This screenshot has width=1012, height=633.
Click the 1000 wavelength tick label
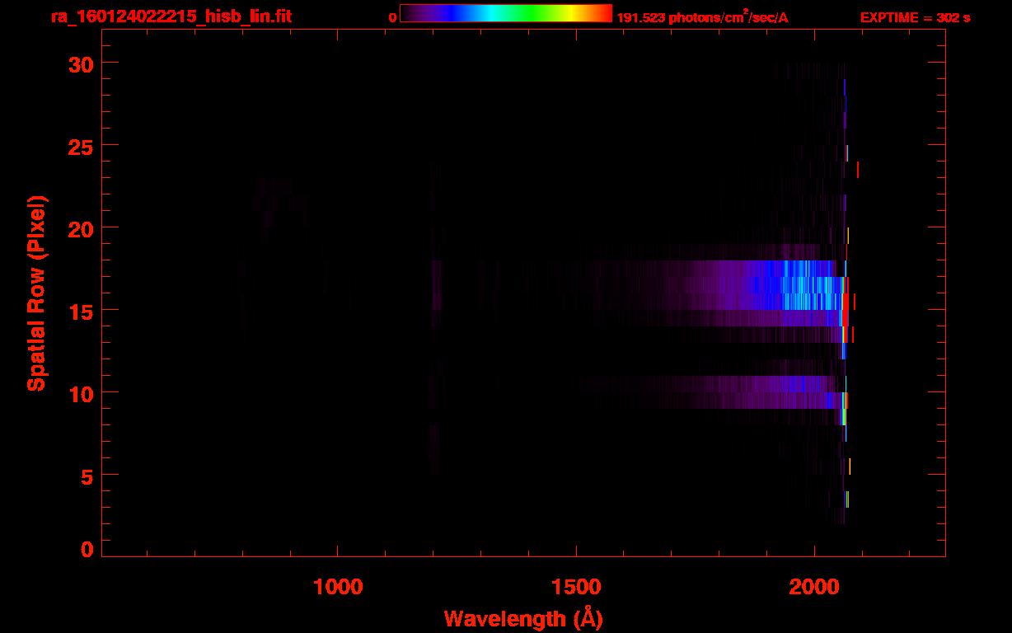coord(338,588)
